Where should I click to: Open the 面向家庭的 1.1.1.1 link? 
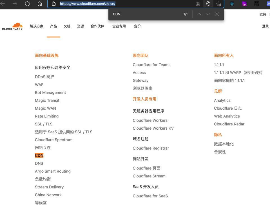[229, 80]
